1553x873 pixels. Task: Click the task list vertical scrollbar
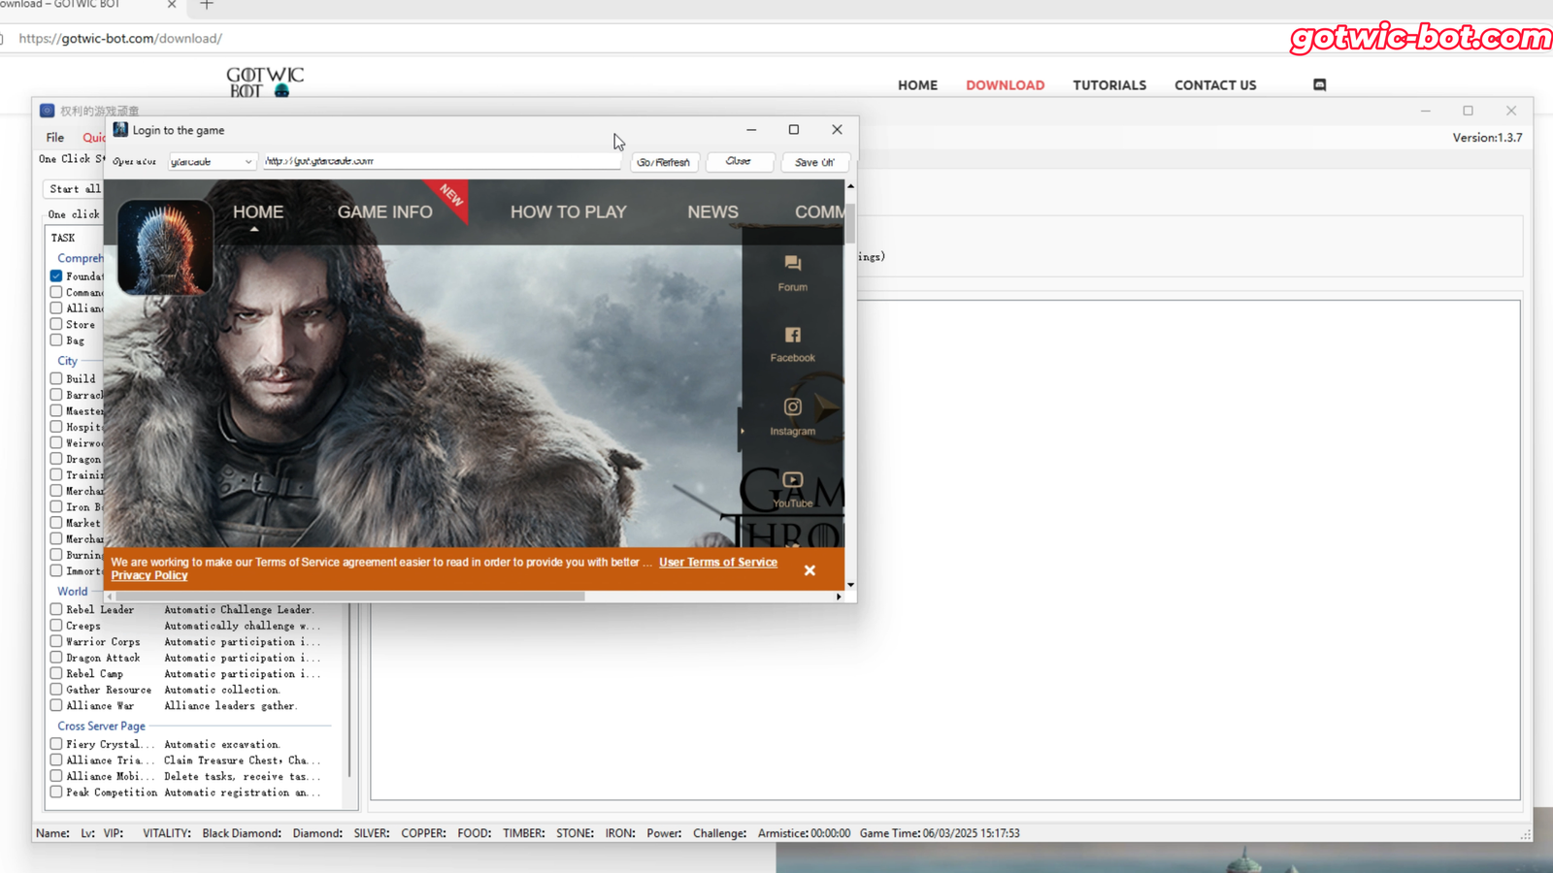(x=349, y=689)
